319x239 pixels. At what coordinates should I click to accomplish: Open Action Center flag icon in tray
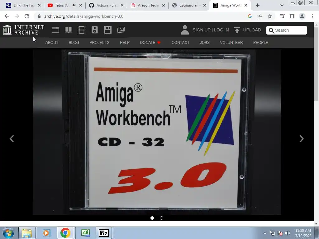pos(280,233)
